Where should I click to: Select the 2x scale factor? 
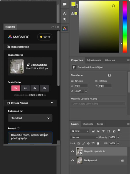[x=16, y=88]
